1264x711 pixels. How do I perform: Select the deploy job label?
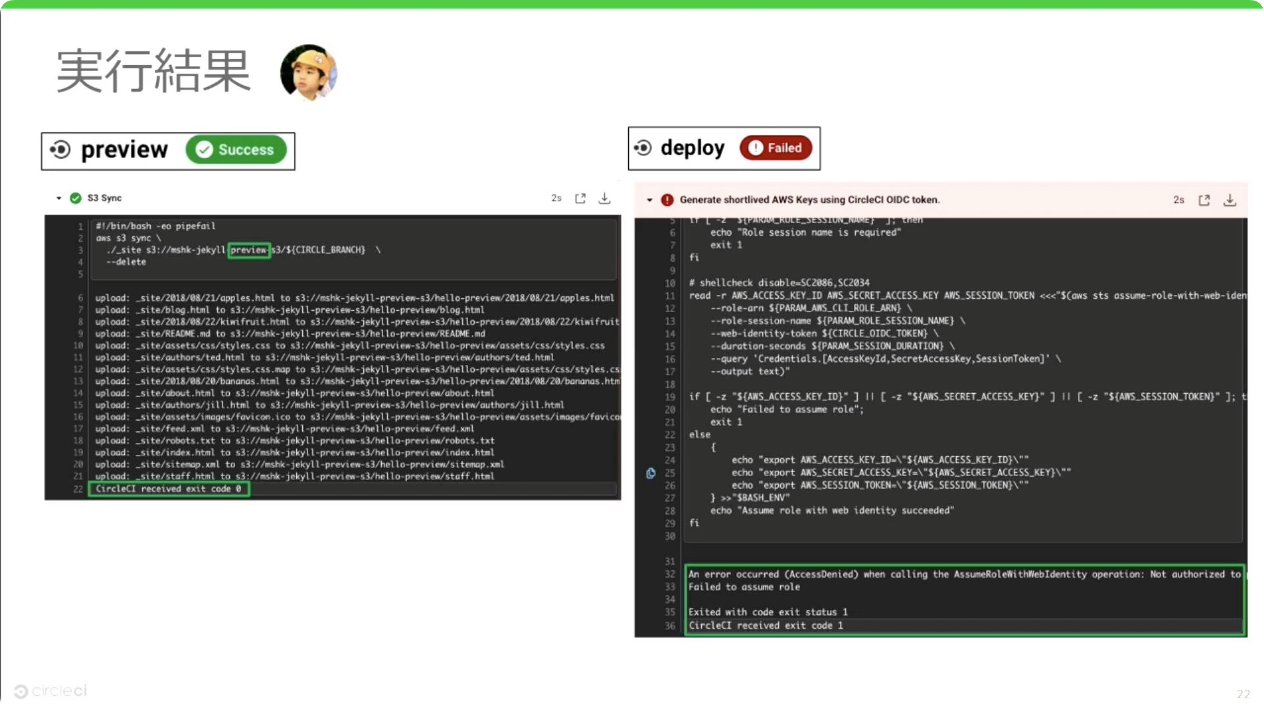click(x=692, y=147)
